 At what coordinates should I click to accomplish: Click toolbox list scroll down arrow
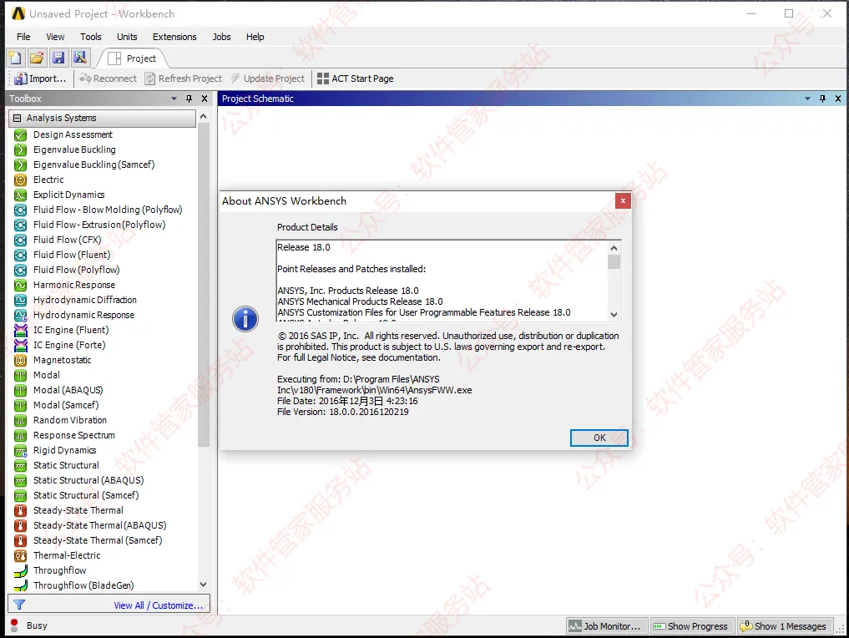pyautogui.click(x=203, y=585)
